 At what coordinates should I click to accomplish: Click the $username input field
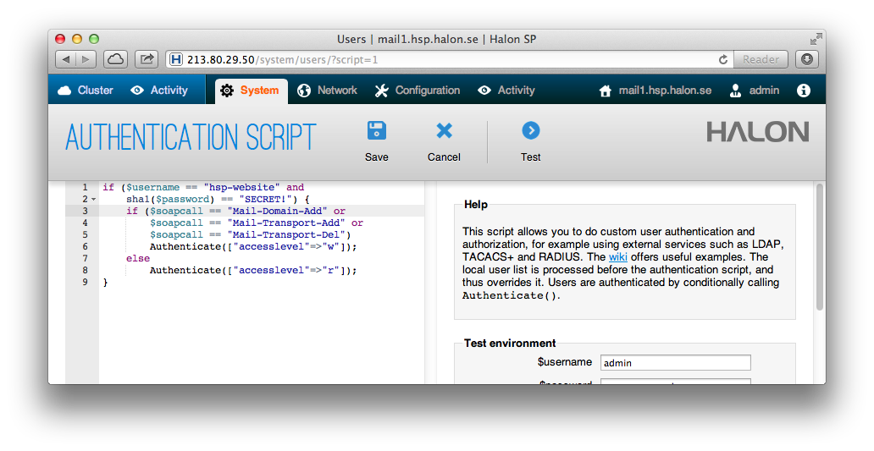click(x=676, y=362)
